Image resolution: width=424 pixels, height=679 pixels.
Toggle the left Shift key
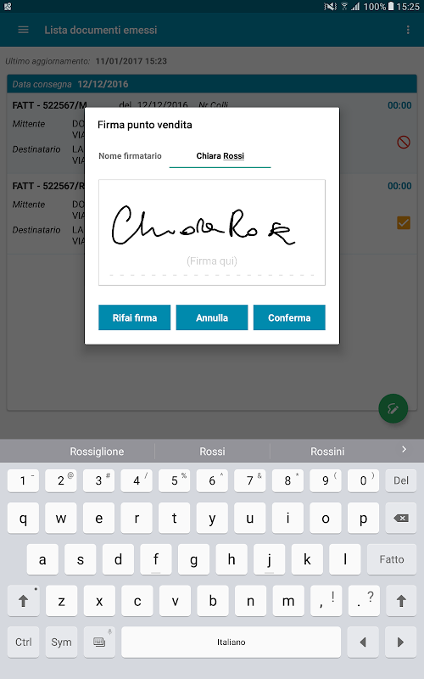(24, 601)
